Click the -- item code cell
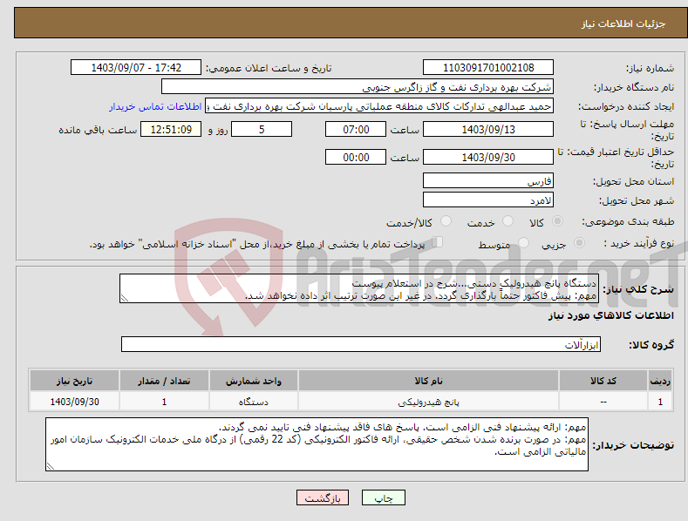Viewport: 688px width, 521px height. click(x=603, y=402)
